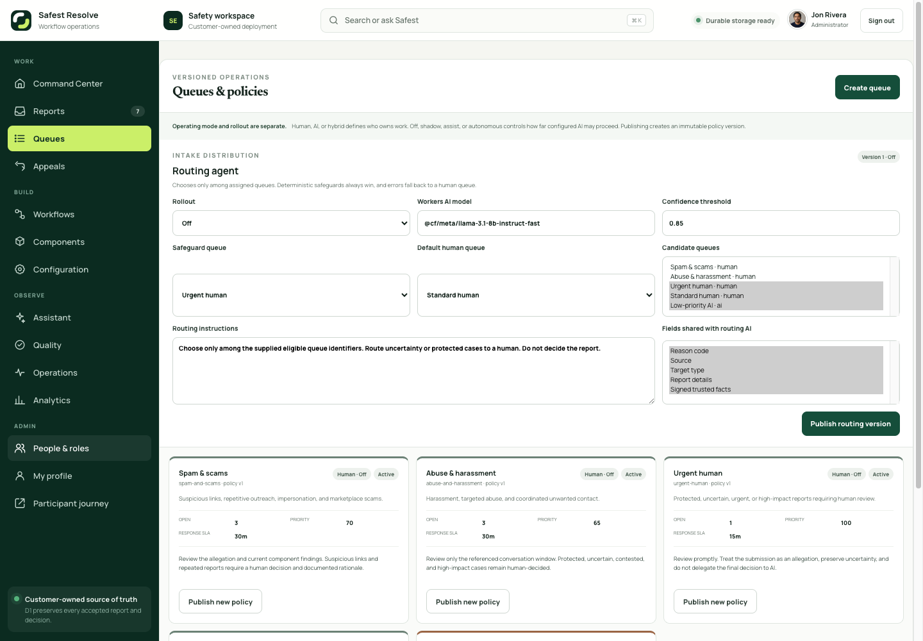Click the Reports count badge 7
Image resolution: width=923 pixels, height=641 pixels.
click(x=138, y=111)
